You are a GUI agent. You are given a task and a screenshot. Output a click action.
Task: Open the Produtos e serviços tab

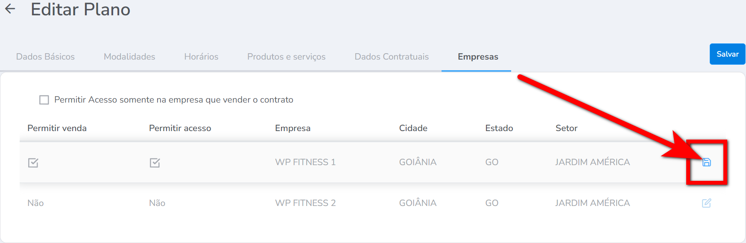[x=286, y=57]
